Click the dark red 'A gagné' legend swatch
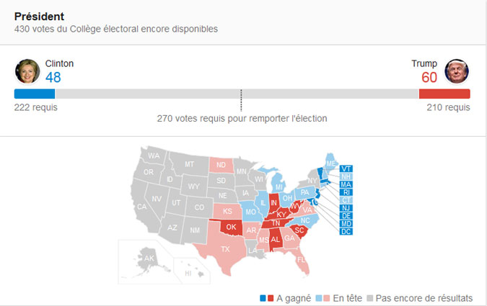 [x=271, y=298]
